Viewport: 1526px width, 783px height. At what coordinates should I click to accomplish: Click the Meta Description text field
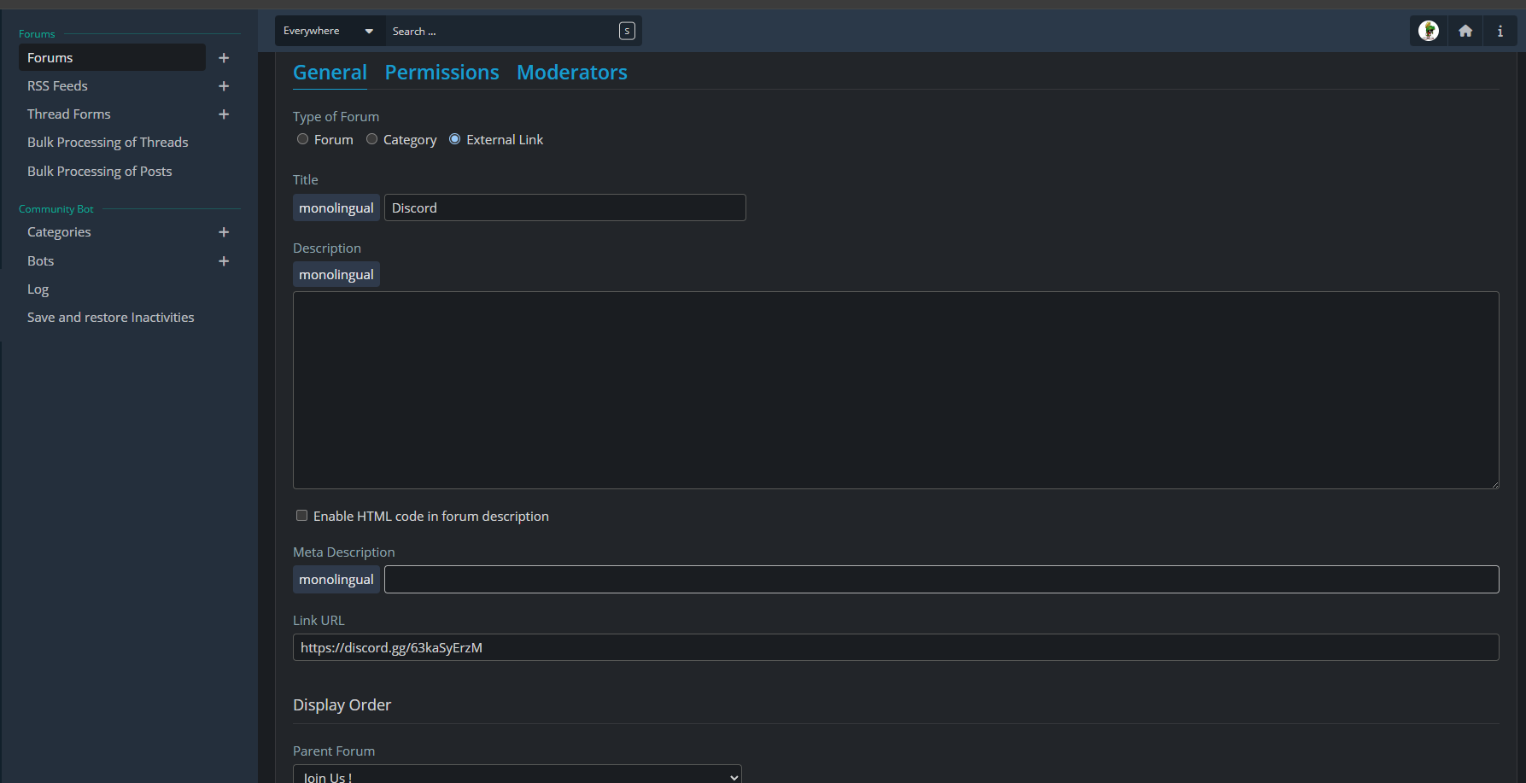click(941, 579)
